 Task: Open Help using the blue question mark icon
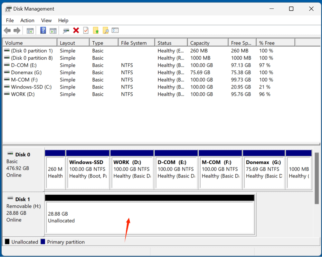43,30
